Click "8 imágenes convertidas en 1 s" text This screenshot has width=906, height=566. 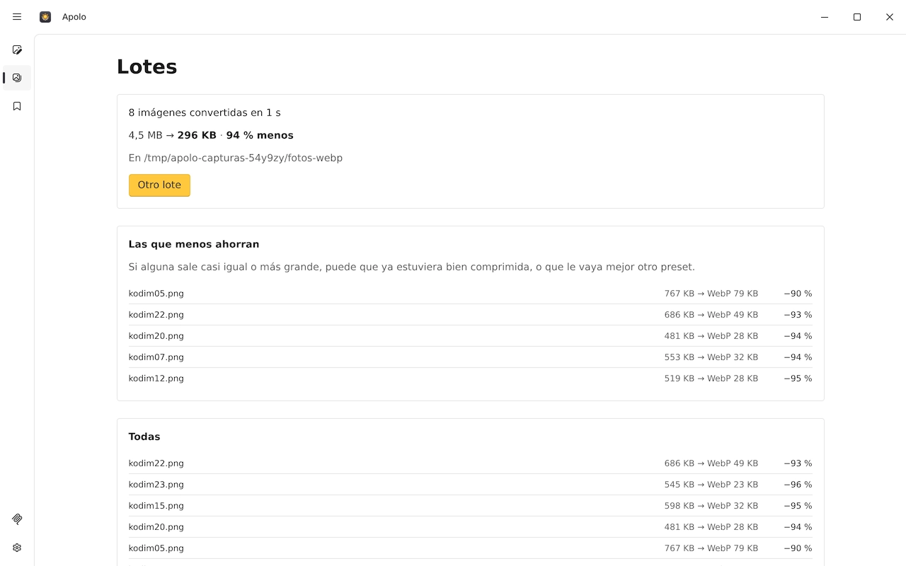pos(205,112)
